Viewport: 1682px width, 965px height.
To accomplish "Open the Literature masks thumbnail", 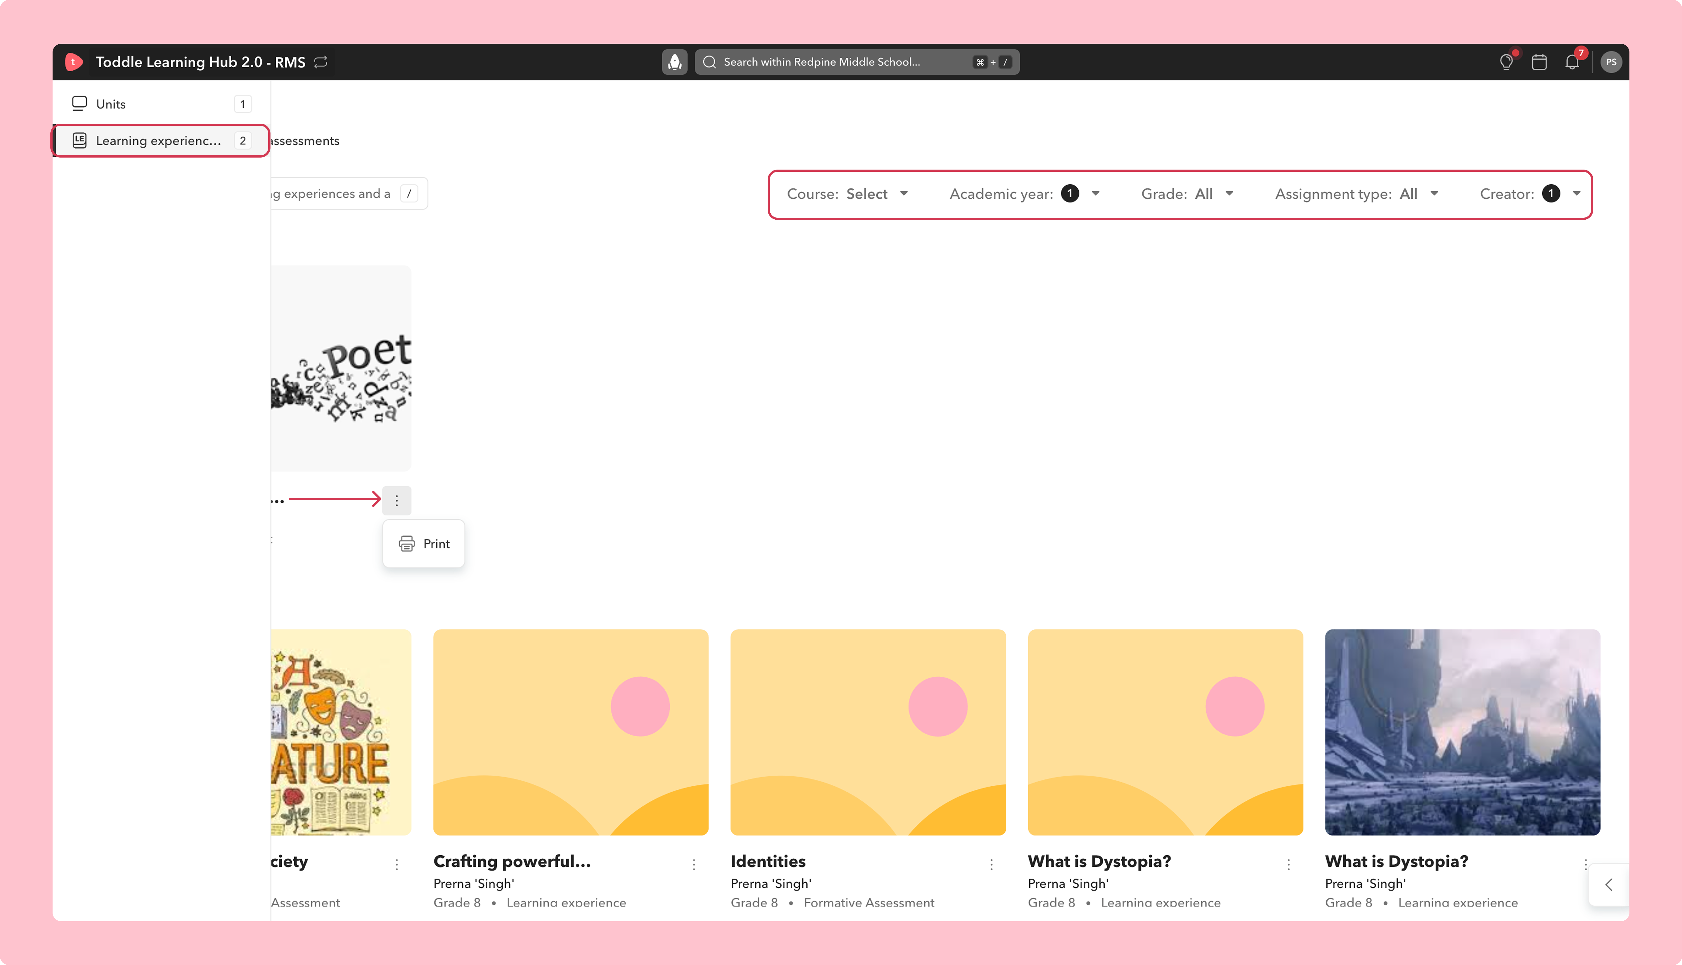I will 341,733.
